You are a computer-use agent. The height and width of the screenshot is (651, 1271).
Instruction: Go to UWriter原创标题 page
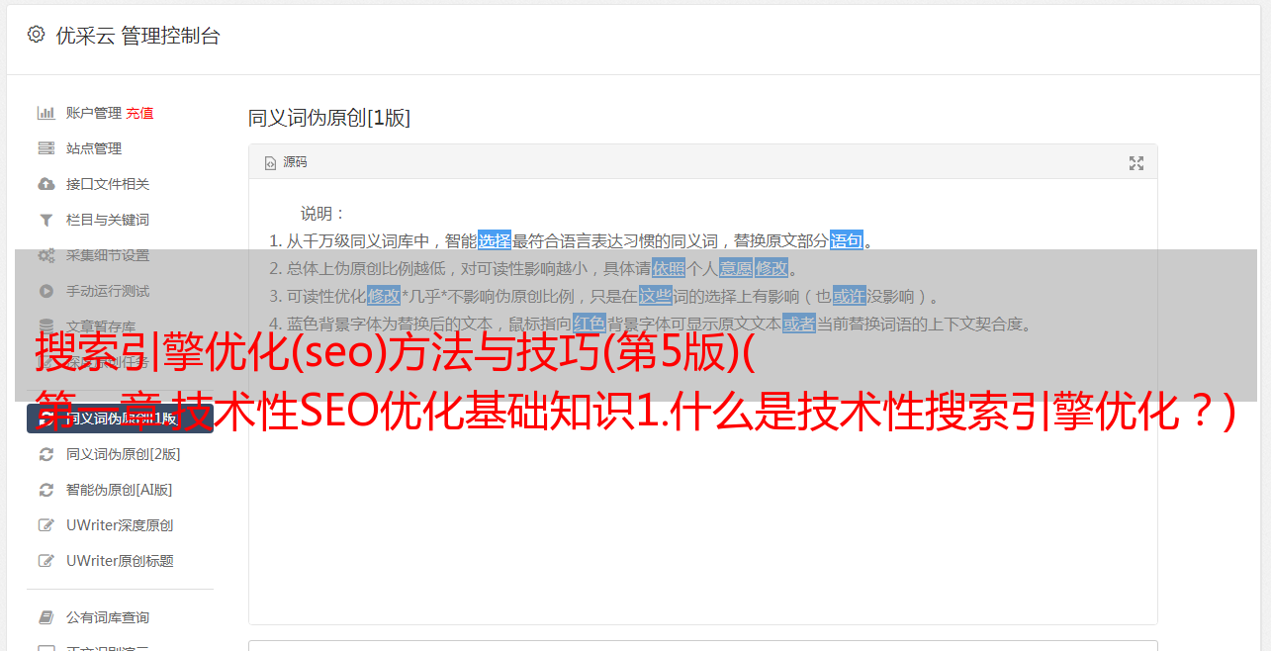point(120,561)
